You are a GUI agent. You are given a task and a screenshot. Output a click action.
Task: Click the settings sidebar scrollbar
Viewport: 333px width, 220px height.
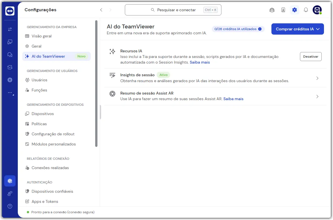(x=96, y=84)
